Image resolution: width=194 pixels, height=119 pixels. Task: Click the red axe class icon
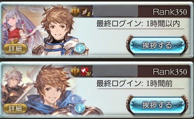tap(85, 72)
